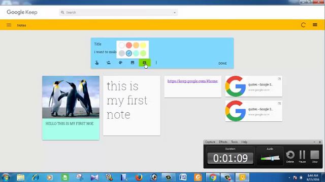Choose the orange note color
This screenshot has width=325, height=182.
(136, 45)
